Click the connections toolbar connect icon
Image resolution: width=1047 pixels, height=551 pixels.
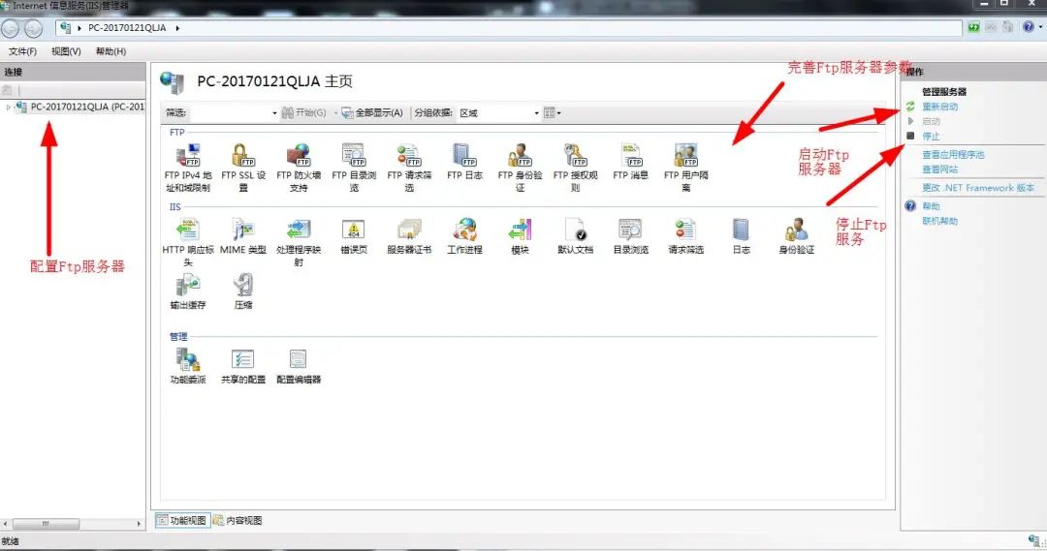pyautogui.click(x=8, y=90)
